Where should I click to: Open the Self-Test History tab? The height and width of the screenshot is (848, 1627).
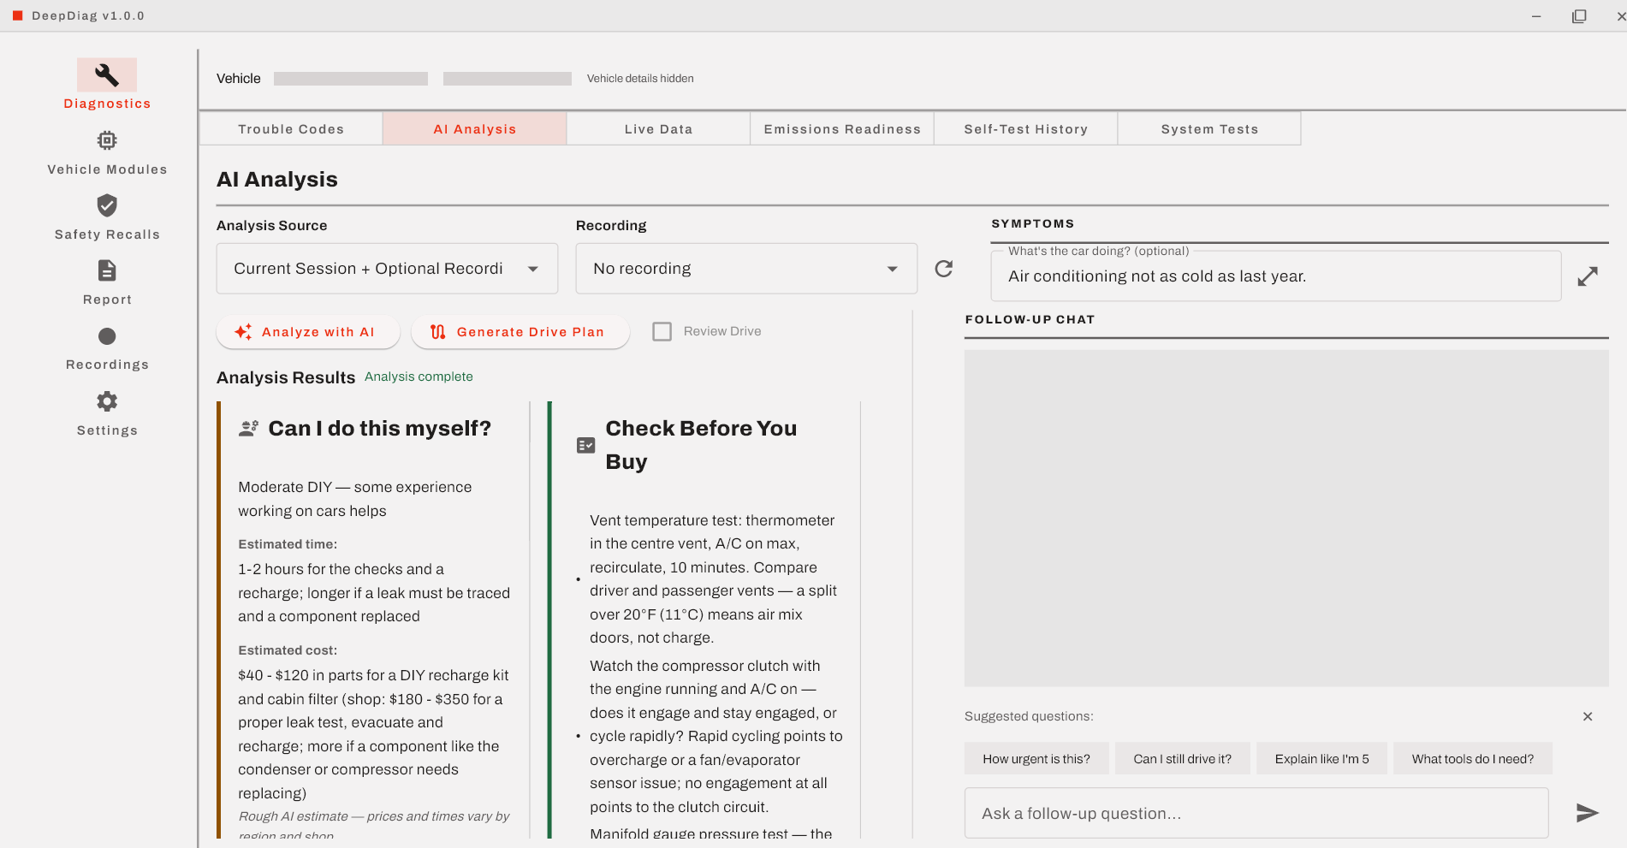1026,129
